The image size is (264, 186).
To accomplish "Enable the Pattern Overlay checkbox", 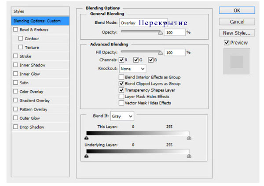I will click(x=15, y=109).
